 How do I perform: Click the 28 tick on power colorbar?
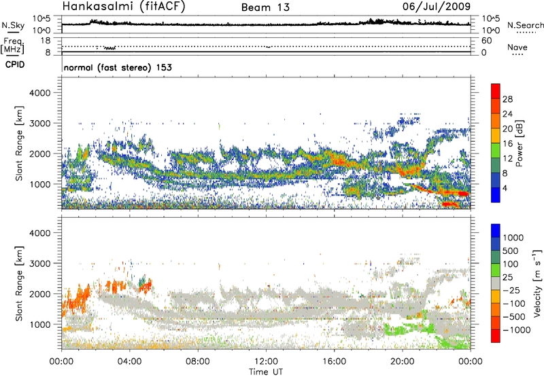coord(507,99)
